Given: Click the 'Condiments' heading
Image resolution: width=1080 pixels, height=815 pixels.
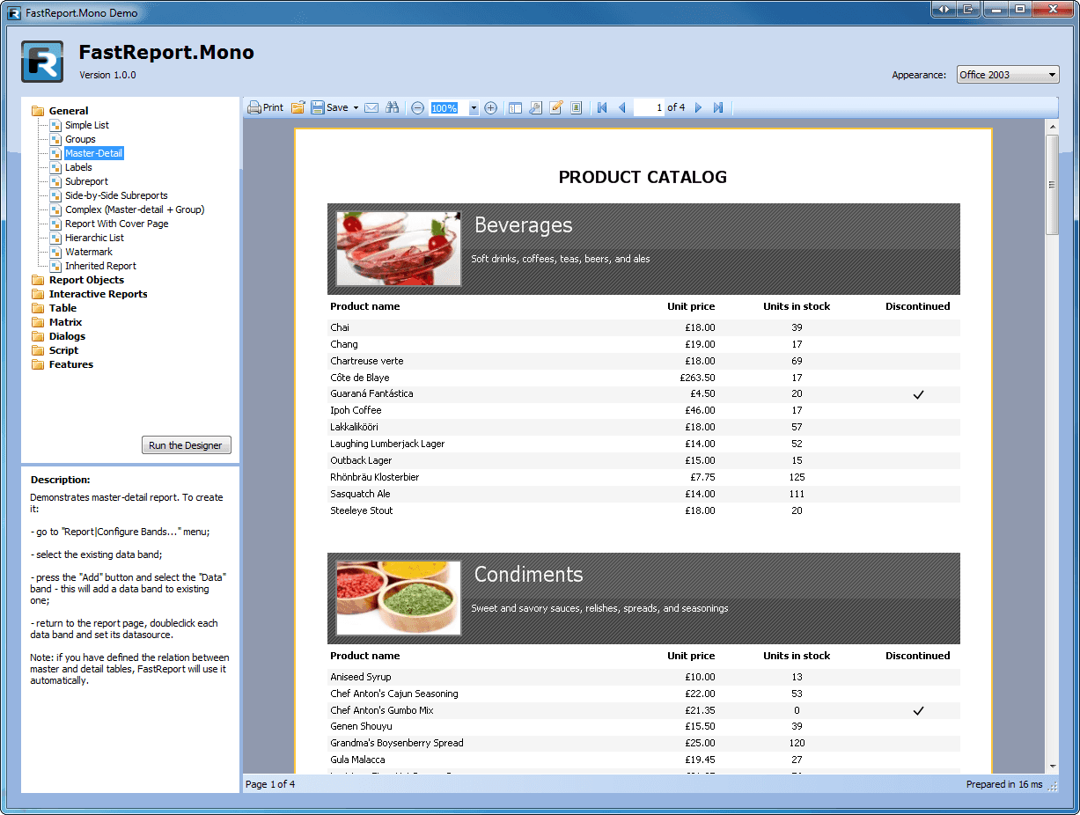Looking at the screenshot, I should point(529,575).
